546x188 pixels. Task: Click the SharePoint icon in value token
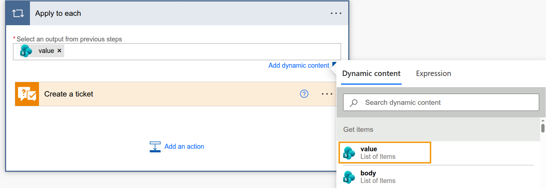[x=26, y=51]
